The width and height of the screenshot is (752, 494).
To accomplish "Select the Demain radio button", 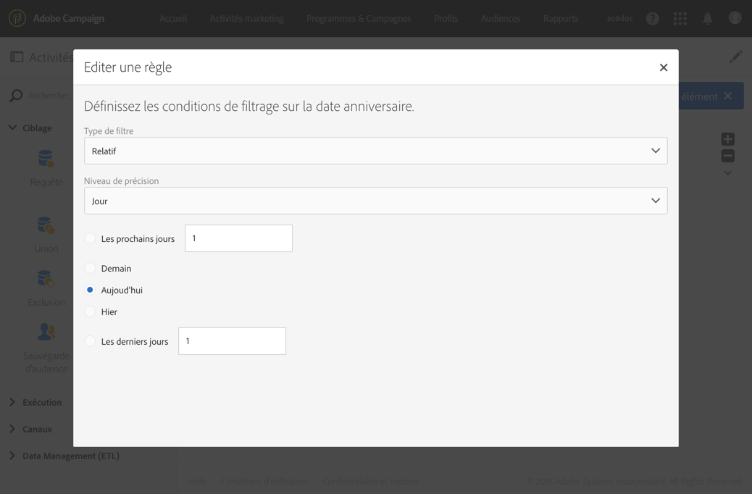I will [90, 268].
